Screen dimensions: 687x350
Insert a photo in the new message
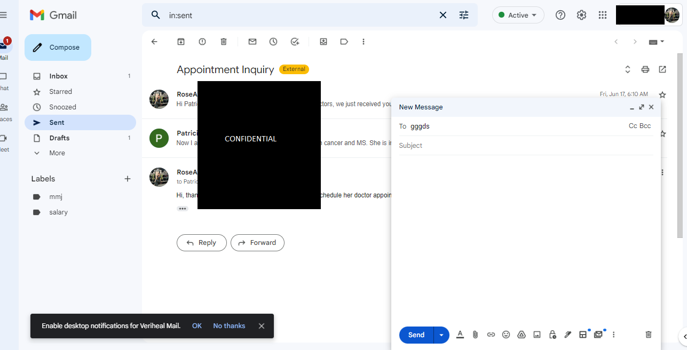537,335
